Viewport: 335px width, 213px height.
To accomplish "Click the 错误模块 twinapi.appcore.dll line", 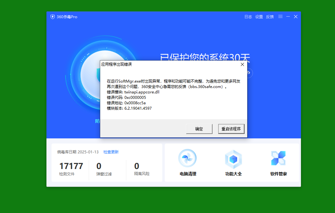I will pyautogui.click(x=133, y=92).
